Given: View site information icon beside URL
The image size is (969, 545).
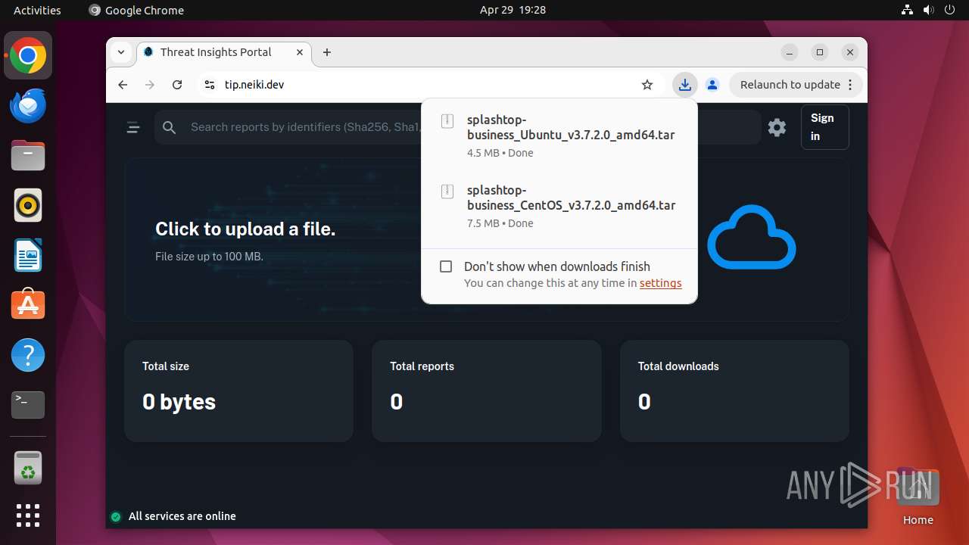Looking at the screenshot, I should pos(210,85).
